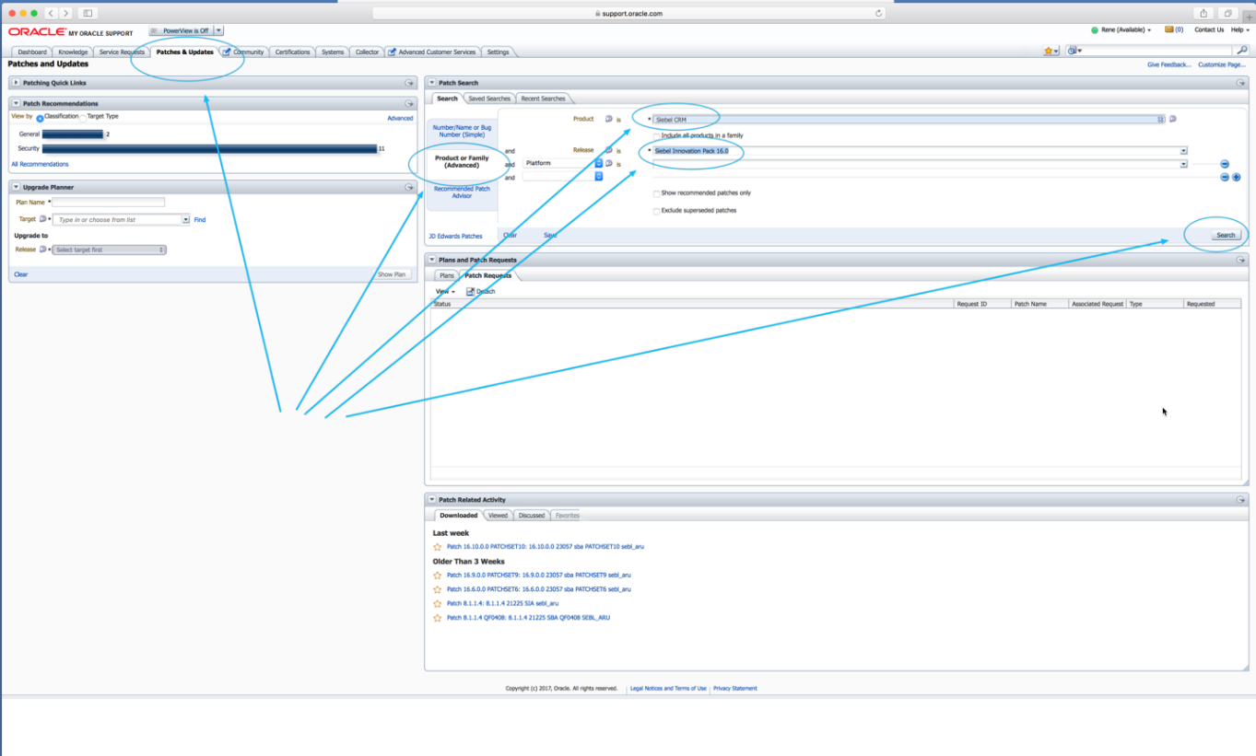The width and height of the screenshot is (1256, 756).
Task: Switch to the Plans tab
Action: [447, 275]
